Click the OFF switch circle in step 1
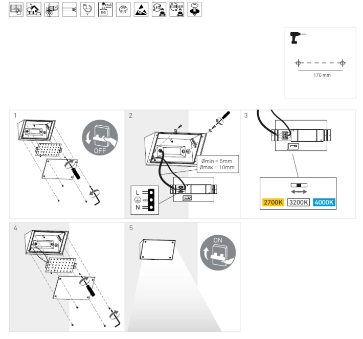The width and height of the screenshot is (363, 339). click(x=100, y=138)
